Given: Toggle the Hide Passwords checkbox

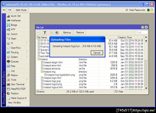Looking at the screenshot, I should 127,10.
